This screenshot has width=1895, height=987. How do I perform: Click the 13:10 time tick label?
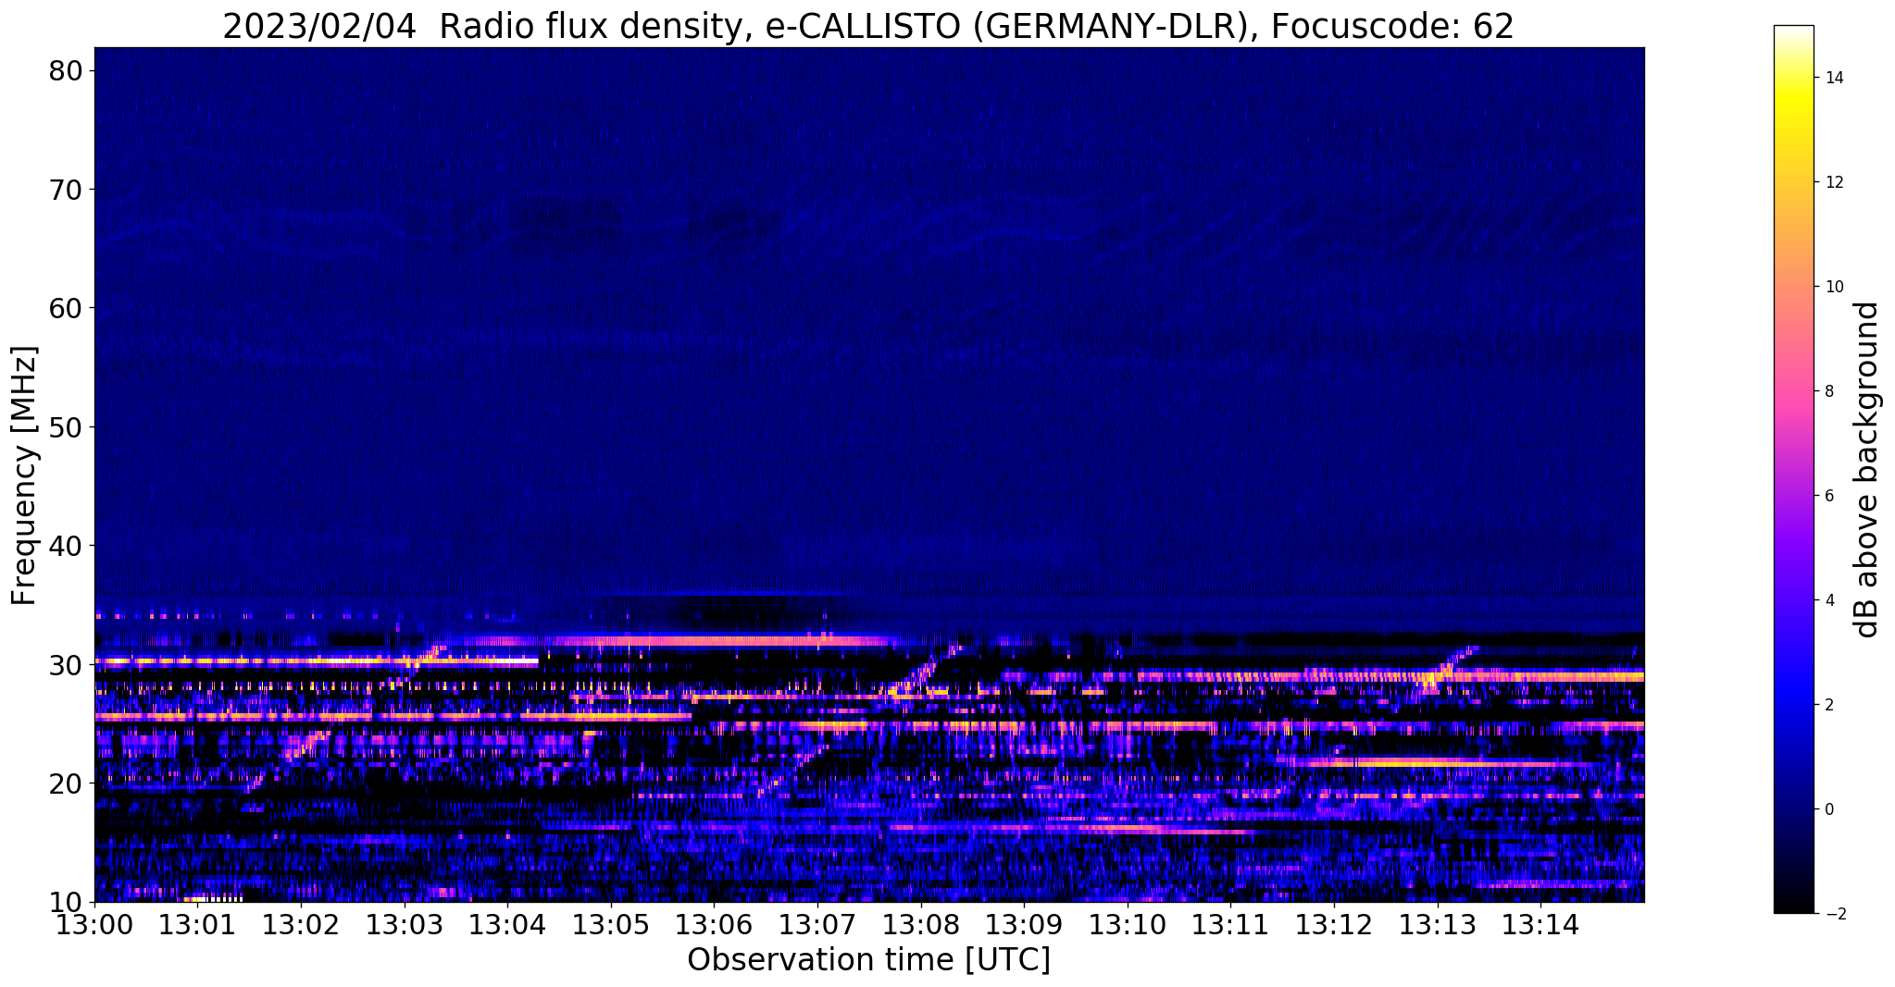[x=1128, y=925]
